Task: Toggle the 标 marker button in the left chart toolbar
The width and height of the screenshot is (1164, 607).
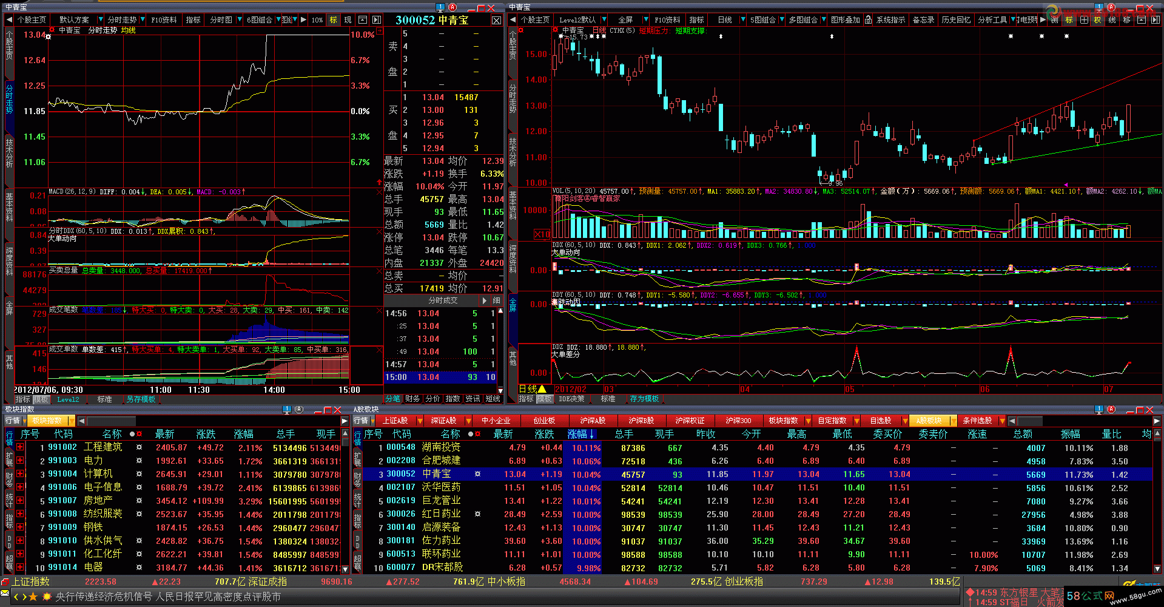Action: point(333,19)
